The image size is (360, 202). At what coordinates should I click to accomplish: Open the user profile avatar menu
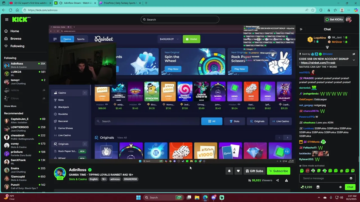(349, 19)
